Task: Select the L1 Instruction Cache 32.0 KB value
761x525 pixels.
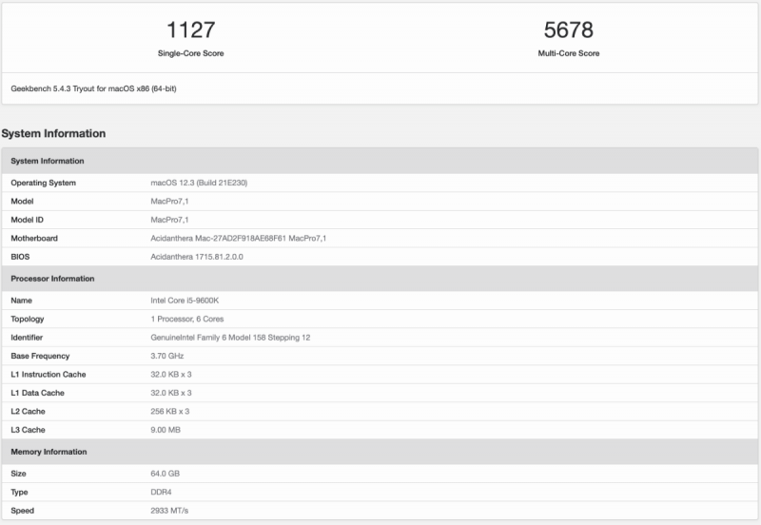Action: pos(171,374)
